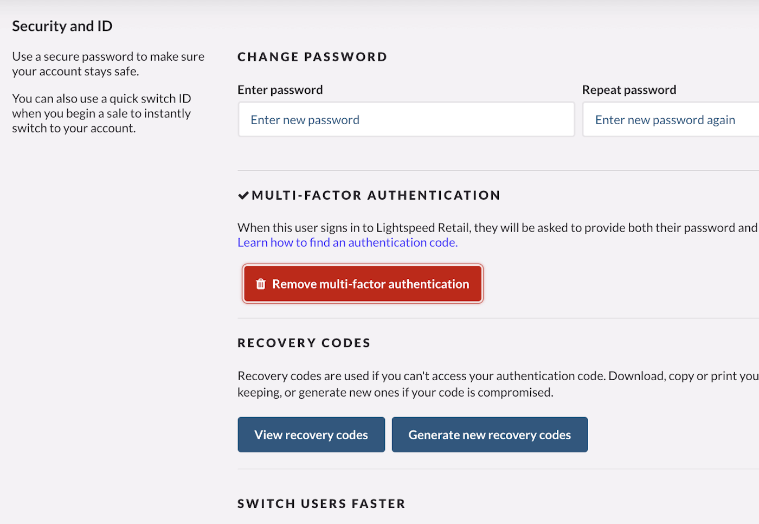Click the Enter password label

click(x=280, y=90)
